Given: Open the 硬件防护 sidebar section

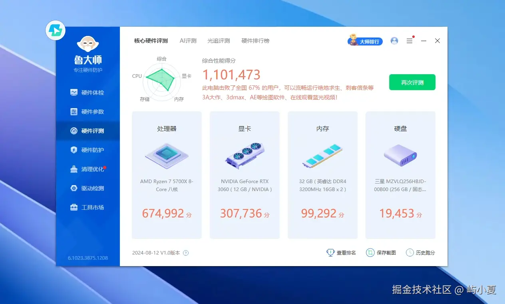Looking at the screenshot, I should (x=87, y=150).
